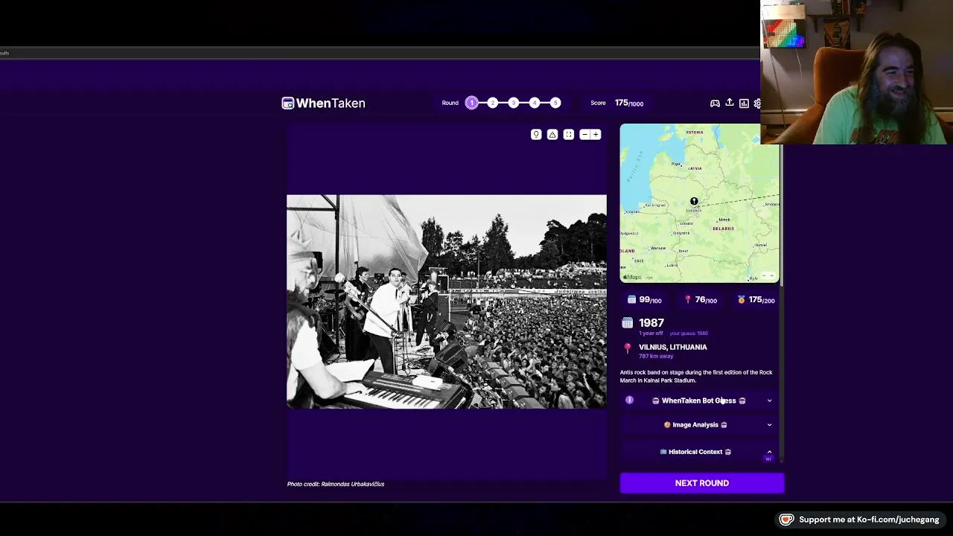The height and width of the screenshot is (536, 953).
Task: Zoom out the photo with minus button
Action: tap(585, 135)
